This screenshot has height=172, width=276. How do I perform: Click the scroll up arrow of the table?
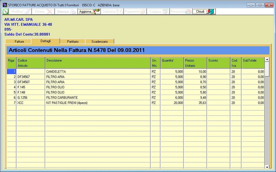[x=267, y=60]
